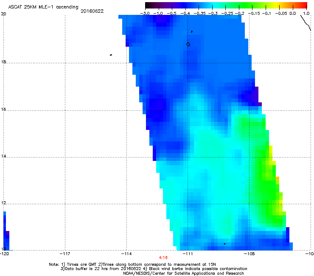Viewport: 314px width, 276px height.
Task: Click the colorbar label -1.0
Action: click(x=158, y=14)
